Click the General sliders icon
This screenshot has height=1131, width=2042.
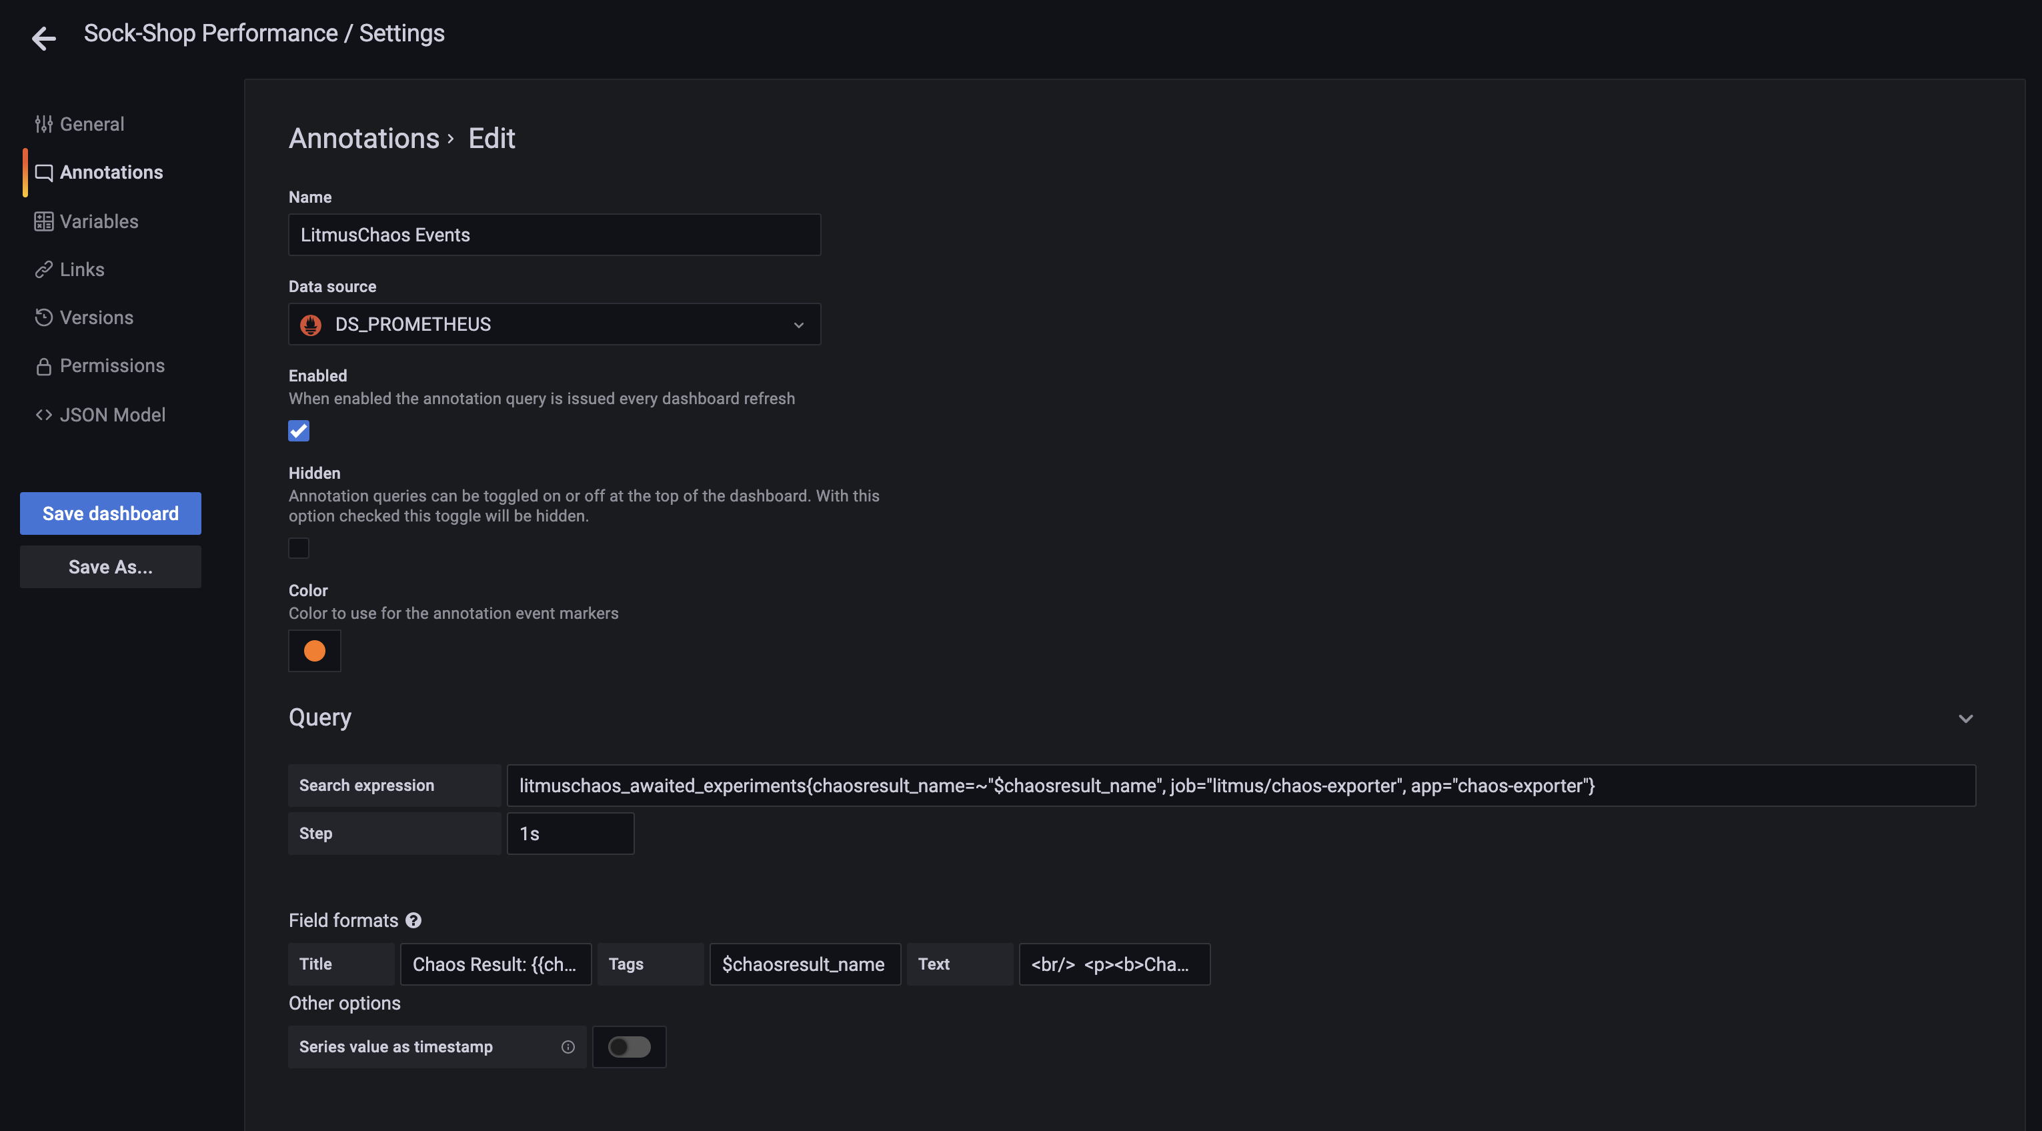pos(43,125)
